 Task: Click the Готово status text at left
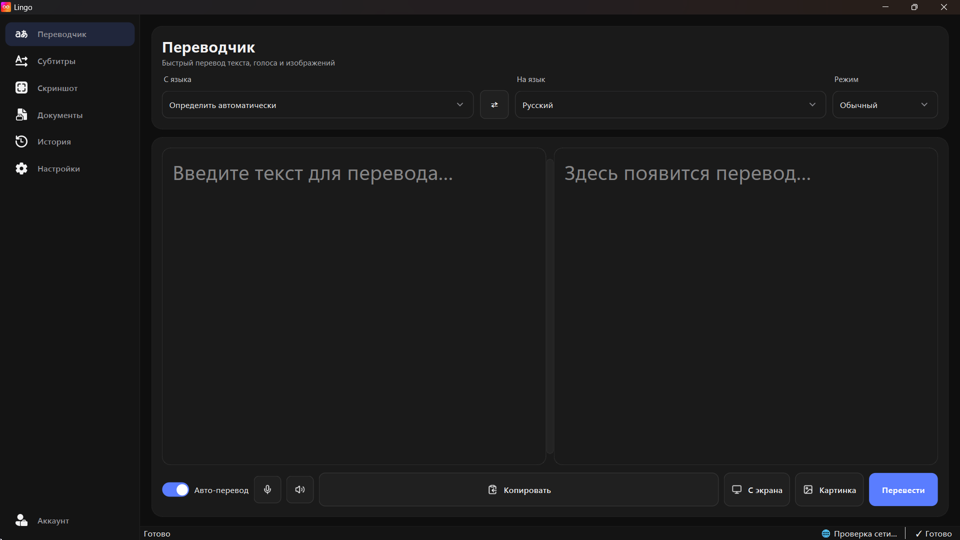157,533
